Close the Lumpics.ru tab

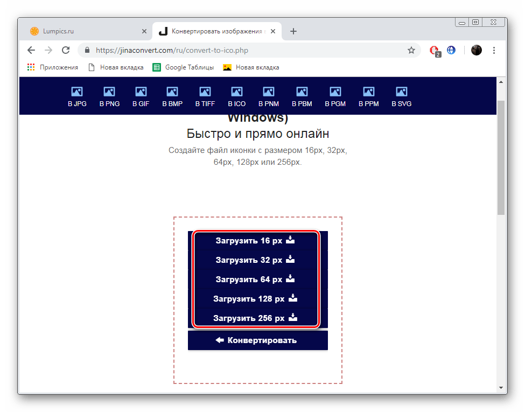144,31
